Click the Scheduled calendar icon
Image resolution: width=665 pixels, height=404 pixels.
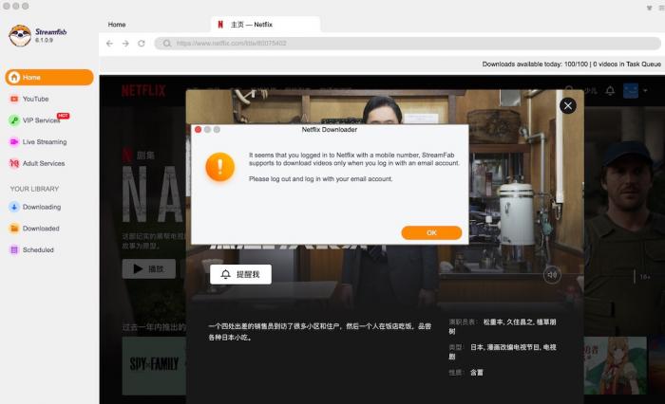[14, 249]
